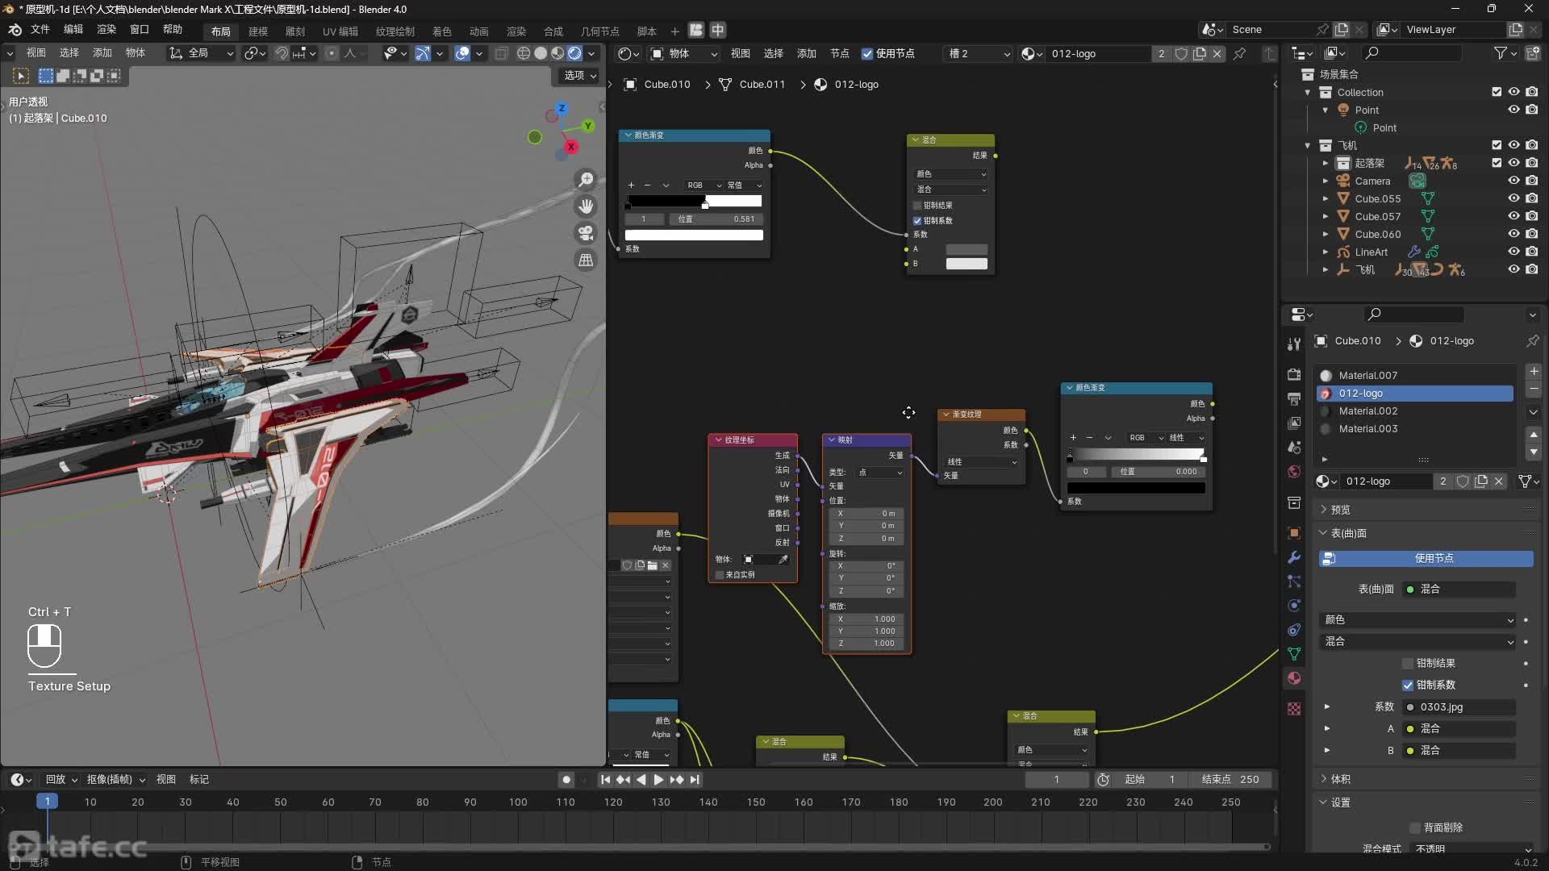Open the 选项 dropdown in viewport
The height and width of the screenshot is (871, 1549).
(x=578, y=75)
